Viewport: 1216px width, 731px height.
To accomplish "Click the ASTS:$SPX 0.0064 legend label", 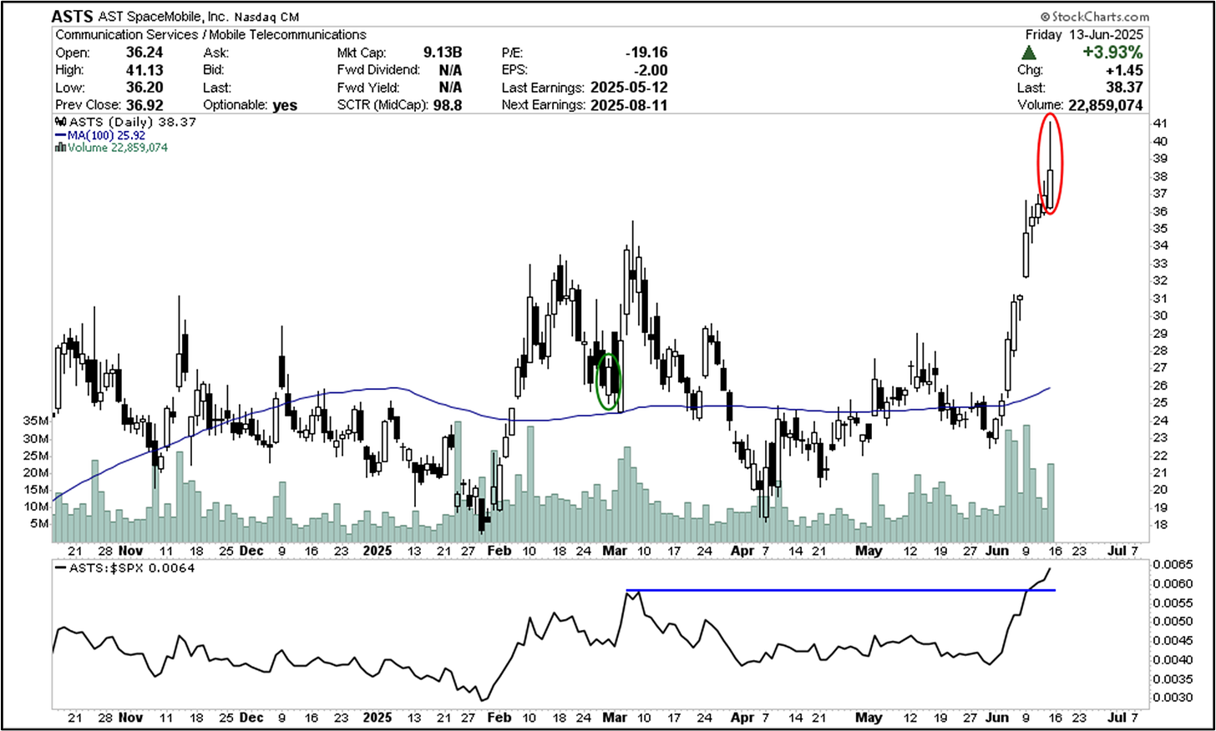I will coord(132,568).
